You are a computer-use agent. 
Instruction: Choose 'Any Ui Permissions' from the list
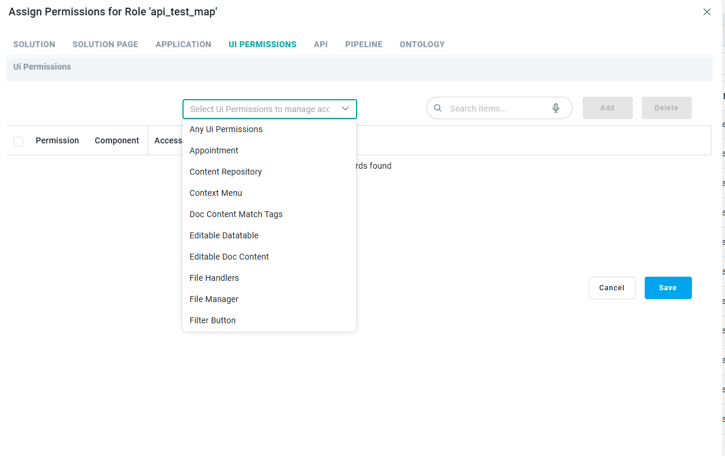pyautogui.click(x=269, y=129)
